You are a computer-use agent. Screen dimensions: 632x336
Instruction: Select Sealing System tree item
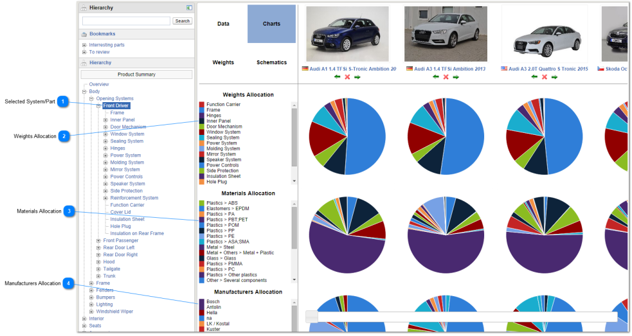click(127, 141)
